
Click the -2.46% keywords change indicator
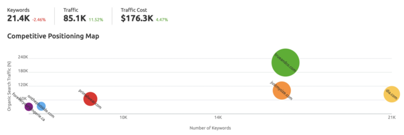(39, 19)
